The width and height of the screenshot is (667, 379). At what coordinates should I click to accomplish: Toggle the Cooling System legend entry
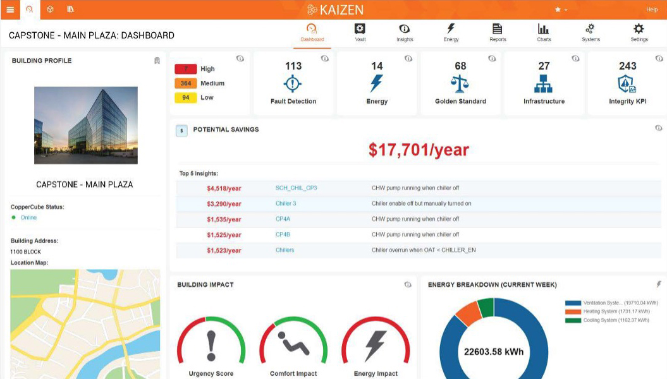[607, 320]
